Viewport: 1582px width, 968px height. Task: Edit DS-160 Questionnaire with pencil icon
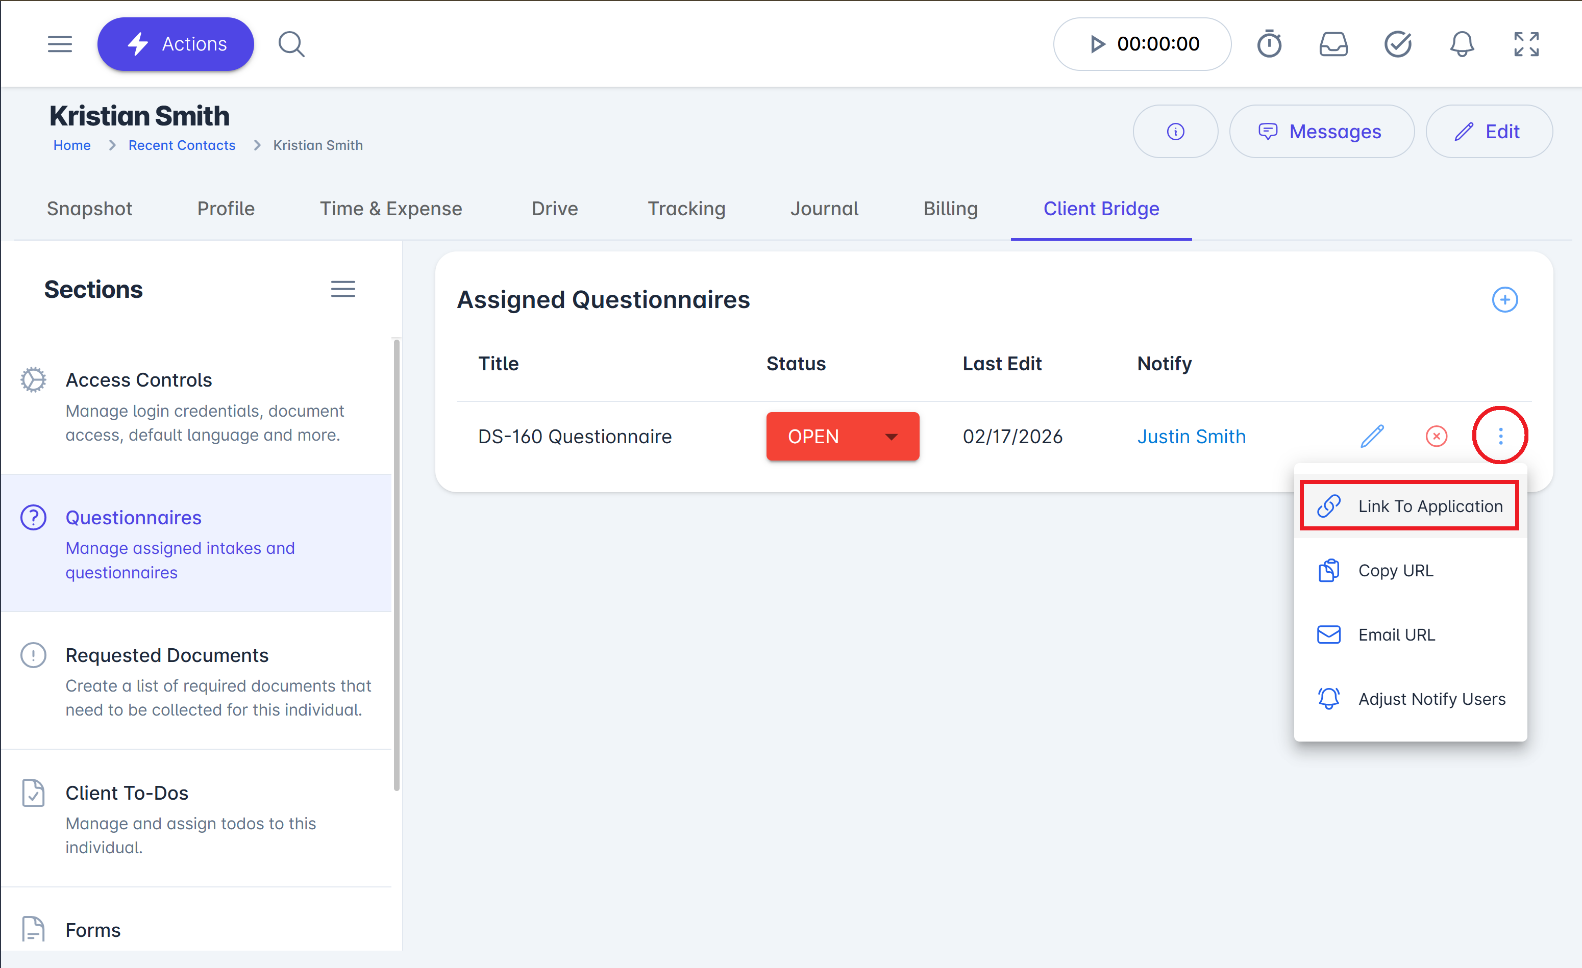(1372, 436)
